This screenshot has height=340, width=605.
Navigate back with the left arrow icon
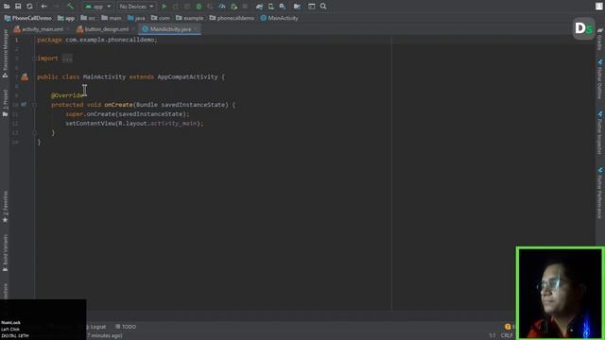click(x=44, y=7)
